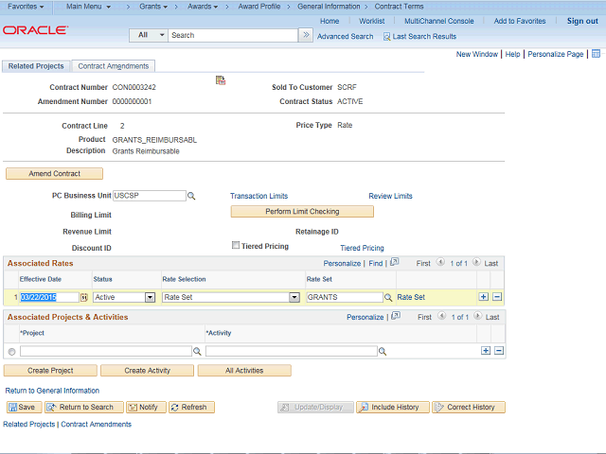
Task: Open the Status dropdown
Action: (x=150, y=297)
